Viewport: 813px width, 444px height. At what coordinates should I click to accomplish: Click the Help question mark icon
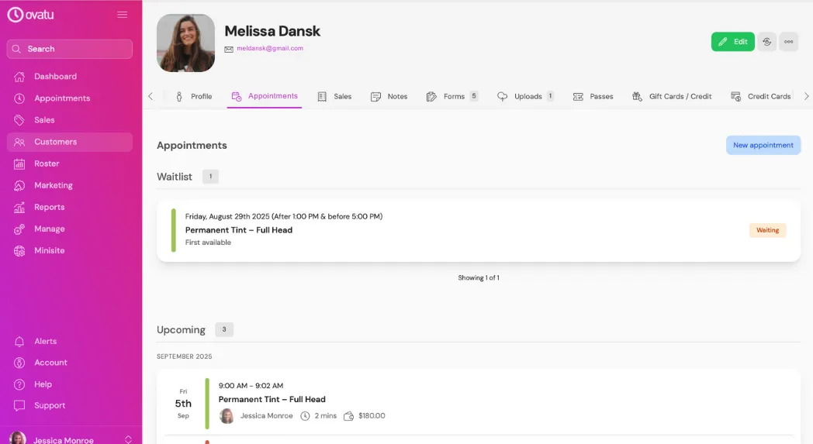click(19, 384)
